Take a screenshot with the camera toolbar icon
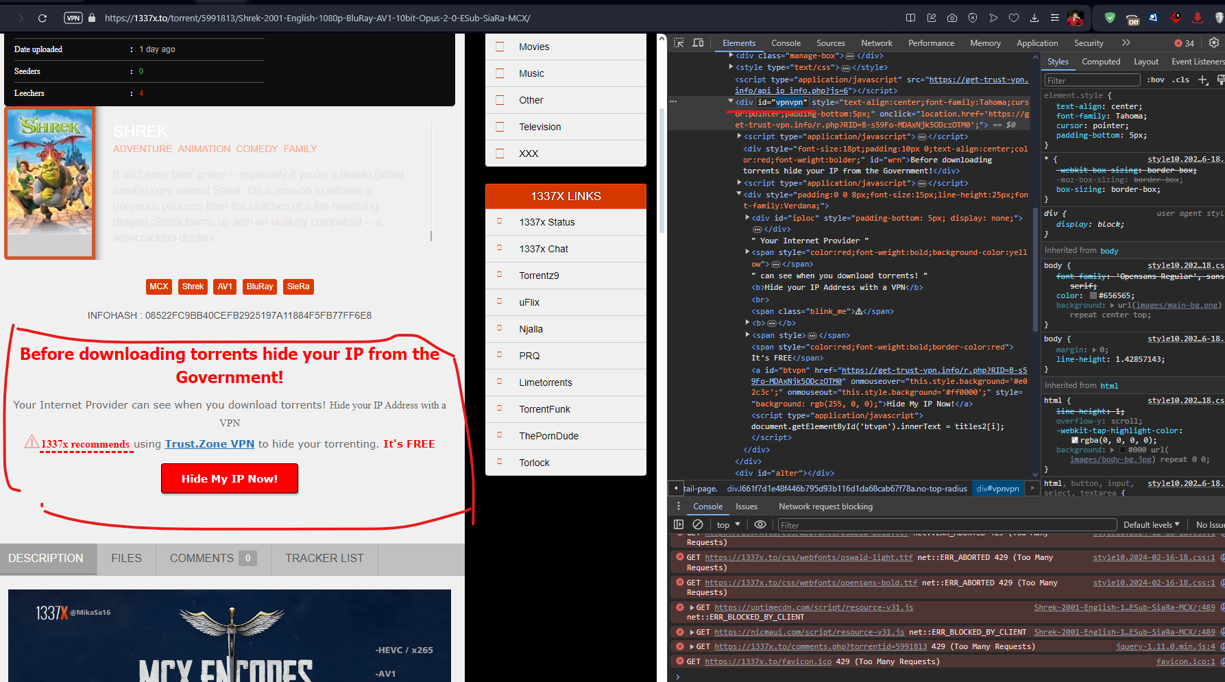 pyautogui.click(x=952, y=18)
